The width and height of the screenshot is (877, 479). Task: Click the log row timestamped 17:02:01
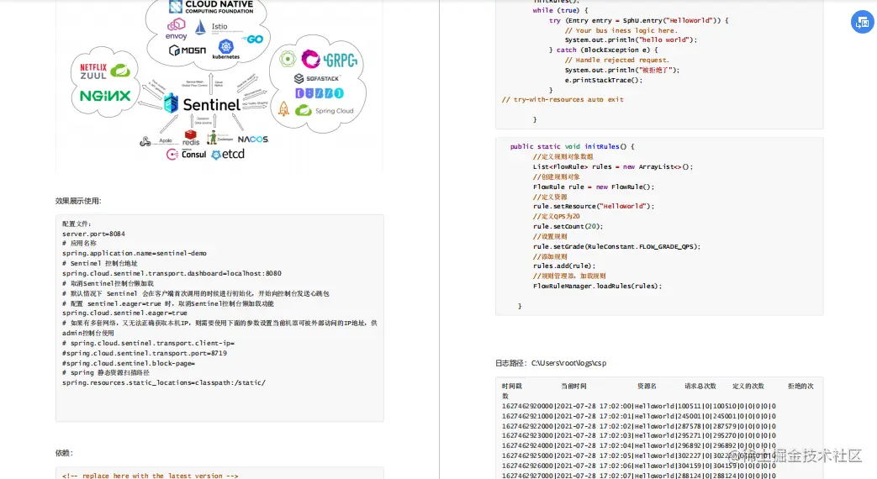pyautogui.click(x=639, y=417)
